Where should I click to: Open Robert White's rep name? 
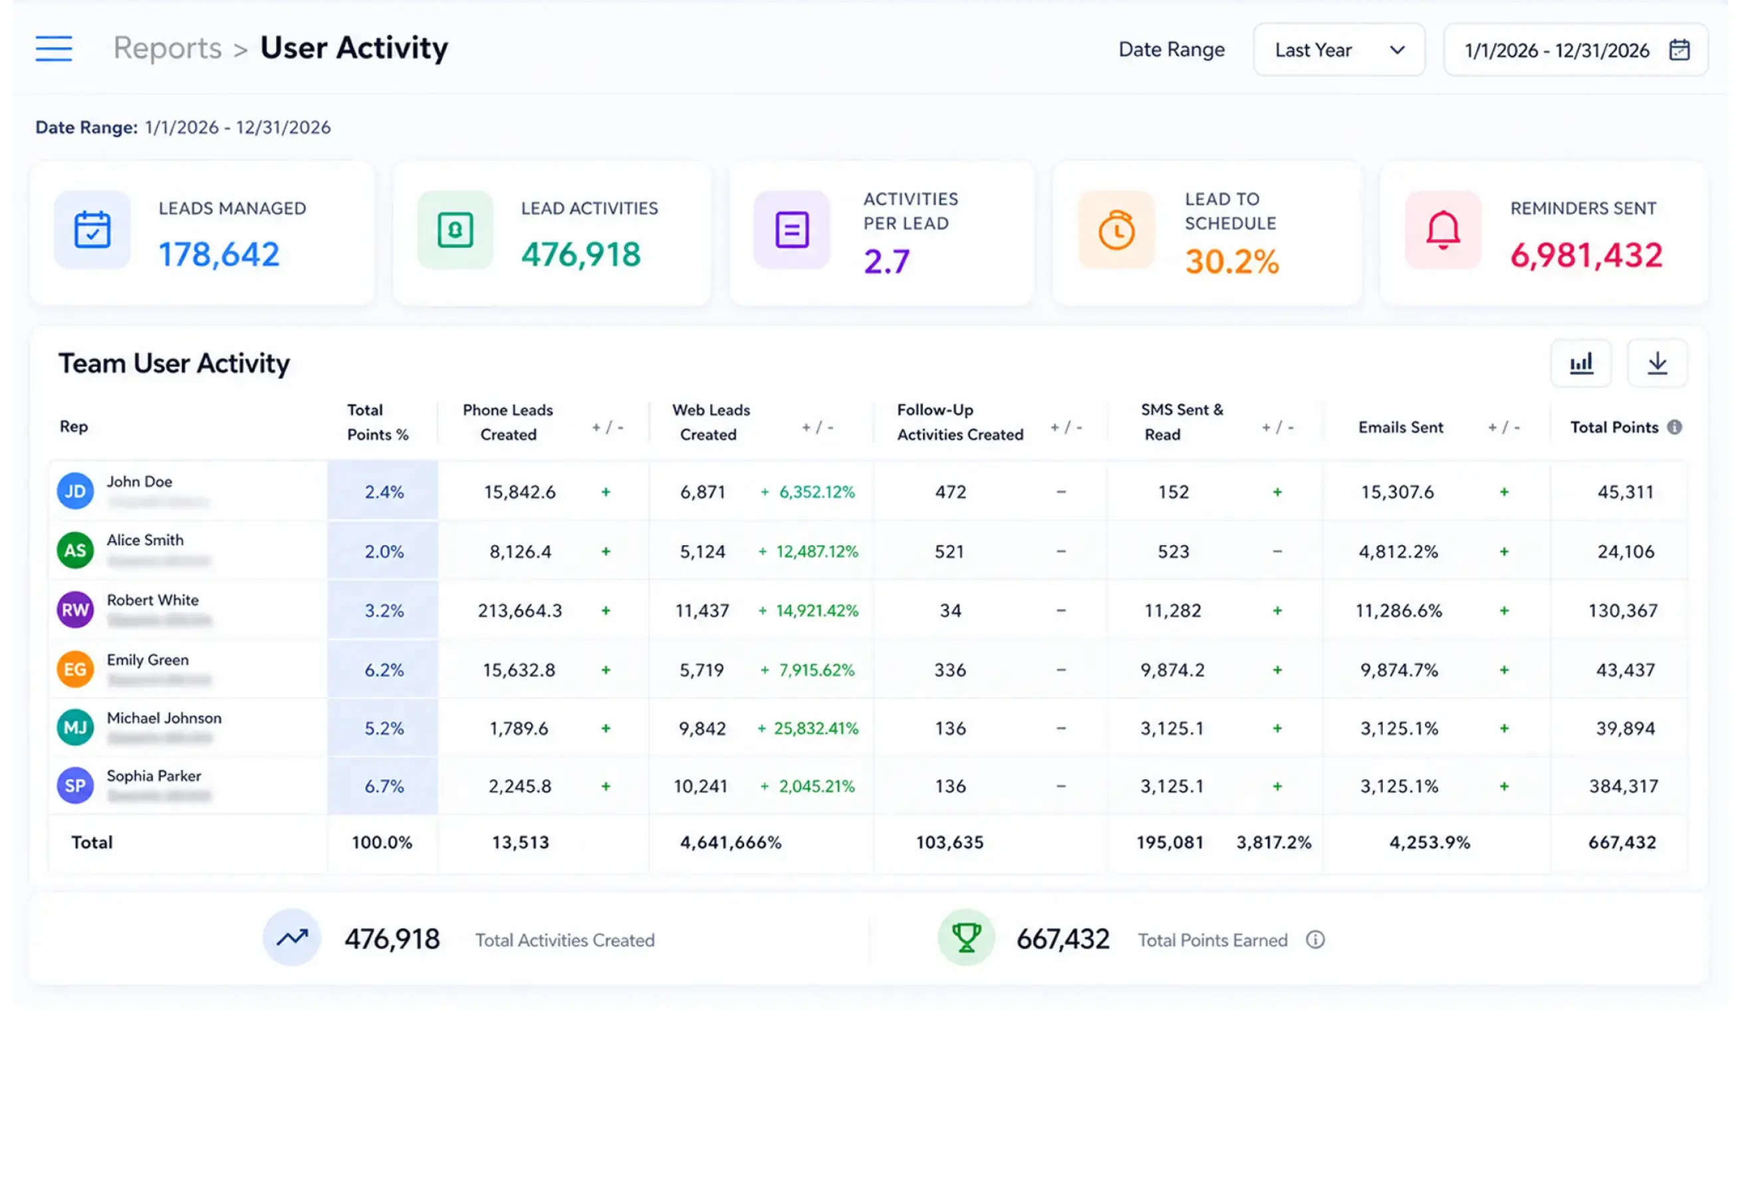coord(152,600)
